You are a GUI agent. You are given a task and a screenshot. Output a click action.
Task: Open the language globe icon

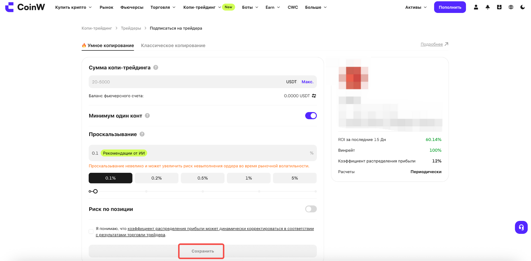coord(511,7)
